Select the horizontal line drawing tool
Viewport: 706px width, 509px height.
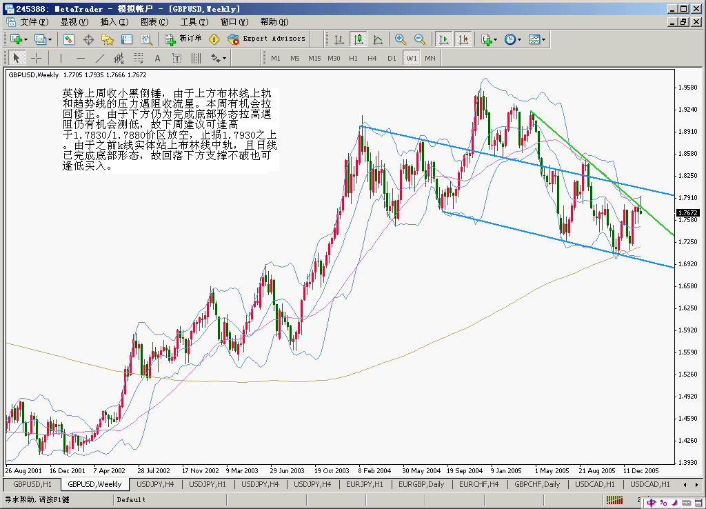pos(81,58)
